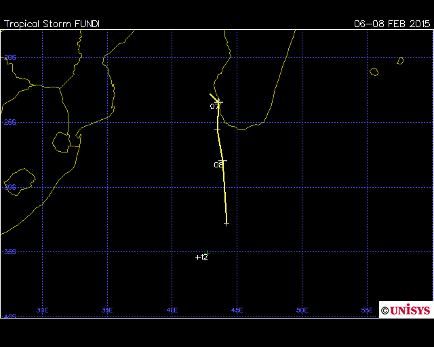
Task: Click the cross at the track's southern end
Action: pos(226,223)
